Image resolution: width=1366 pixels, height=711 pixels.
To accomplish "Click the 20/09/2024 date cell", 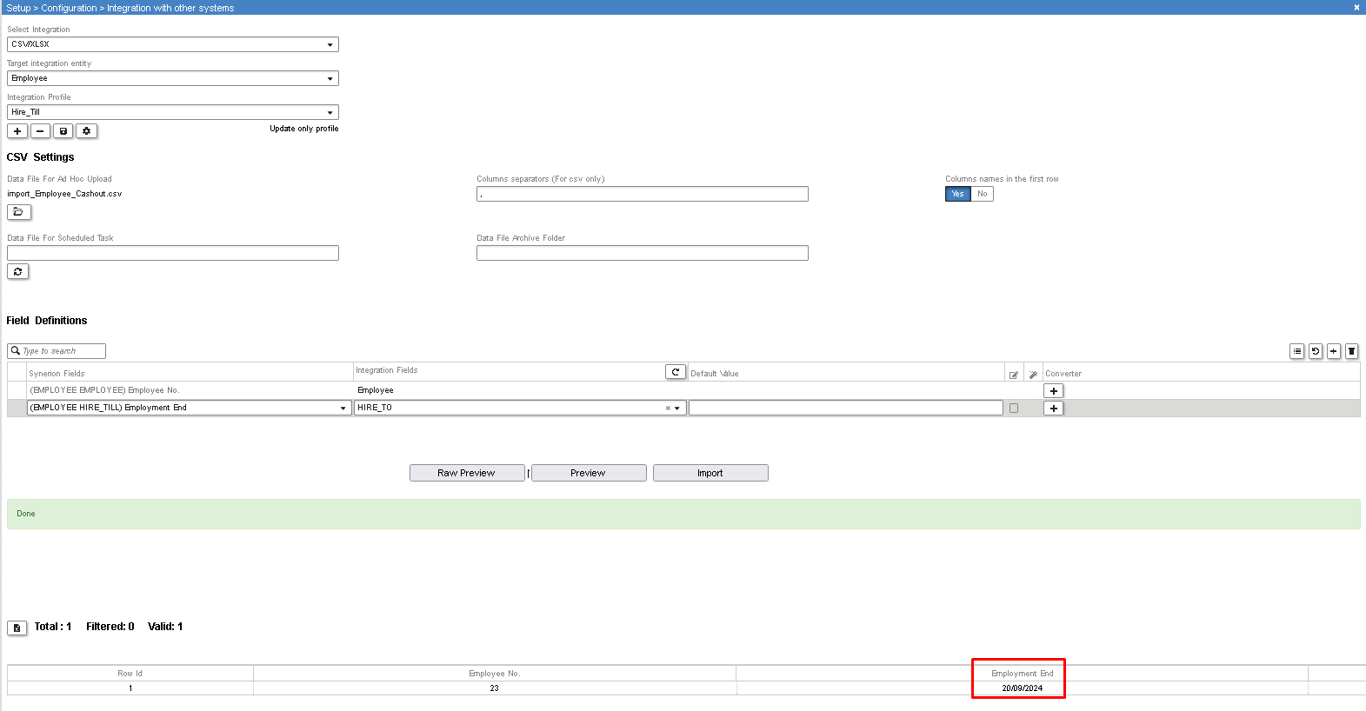I will point(1023,688).
